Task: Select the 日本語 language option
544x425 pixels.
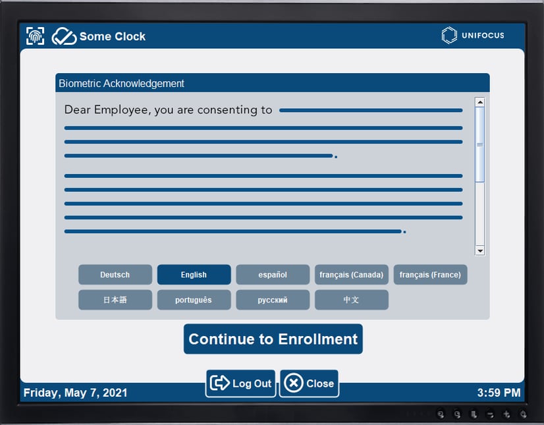Action: (x=115, y=300)
